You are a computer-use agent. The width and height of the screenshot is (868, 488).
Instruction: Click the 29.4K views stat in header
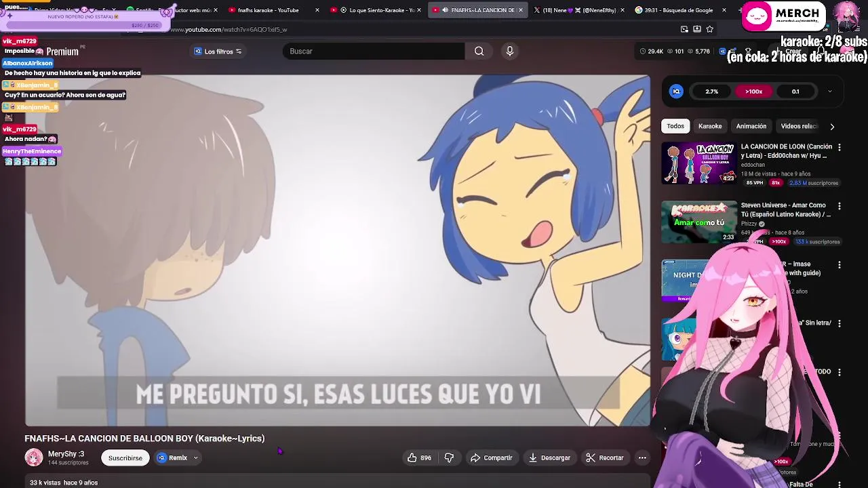coord(652,52)
